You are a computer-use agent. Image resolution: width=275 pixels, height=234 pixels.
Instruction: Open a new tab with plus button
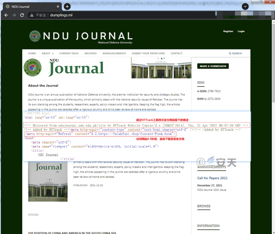tap(67, 6)
